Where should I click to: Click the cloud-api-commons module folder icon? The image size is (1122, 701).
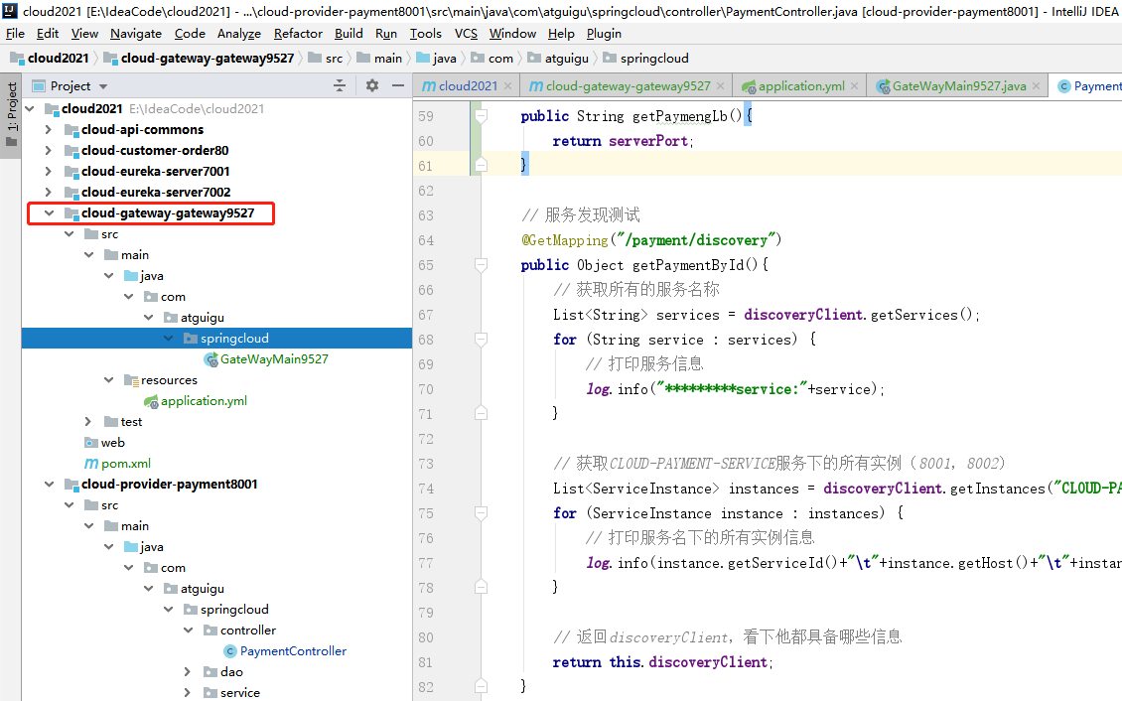coord(70,129)
